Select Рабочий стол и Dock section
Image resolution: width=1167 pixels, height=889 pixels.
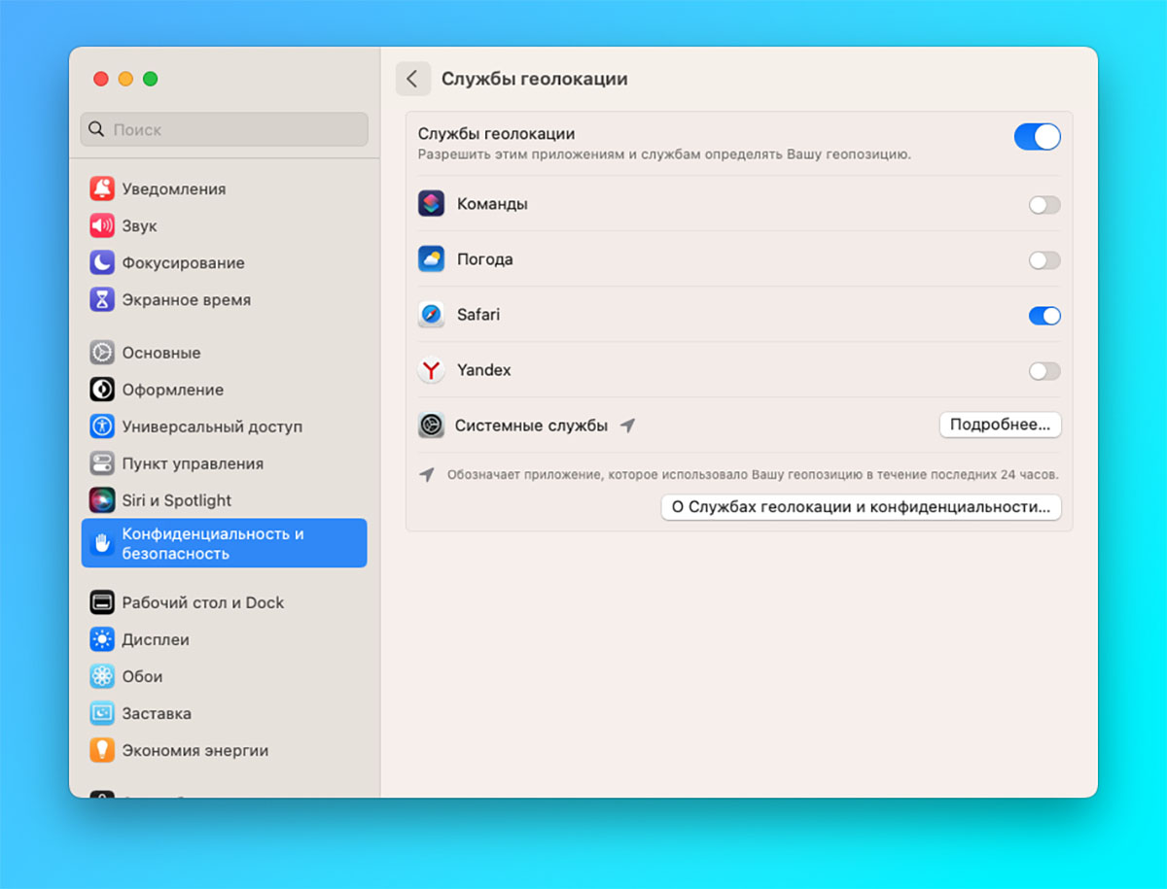click(202, 602)
